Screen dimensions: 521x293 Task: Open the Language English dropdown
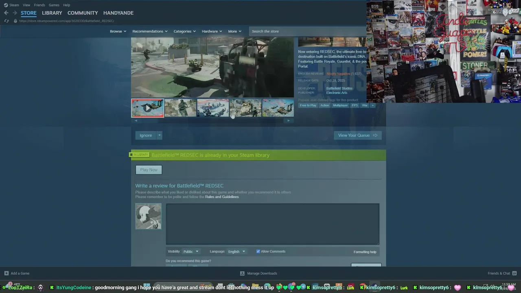point(236,251)
